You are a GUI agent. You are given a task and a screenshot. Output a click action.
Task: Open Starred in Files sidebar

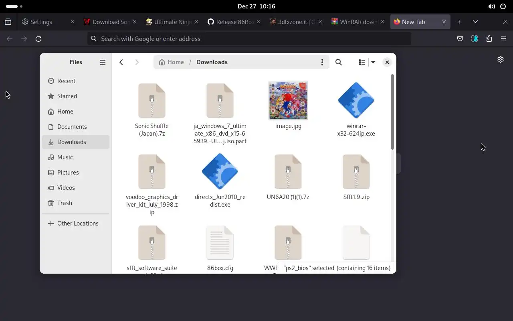click(75, 96)
